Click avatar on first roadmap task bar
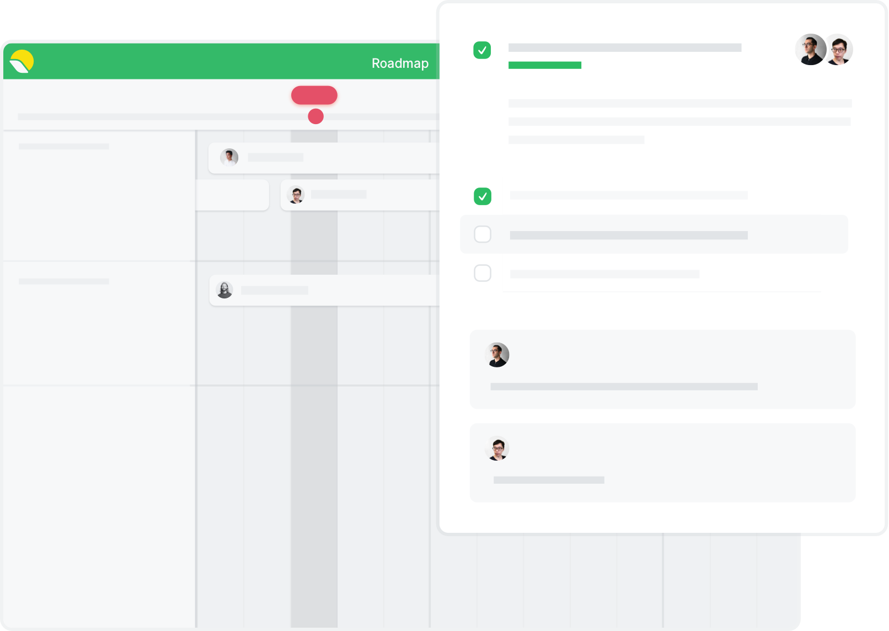 [x=229, y=158]
